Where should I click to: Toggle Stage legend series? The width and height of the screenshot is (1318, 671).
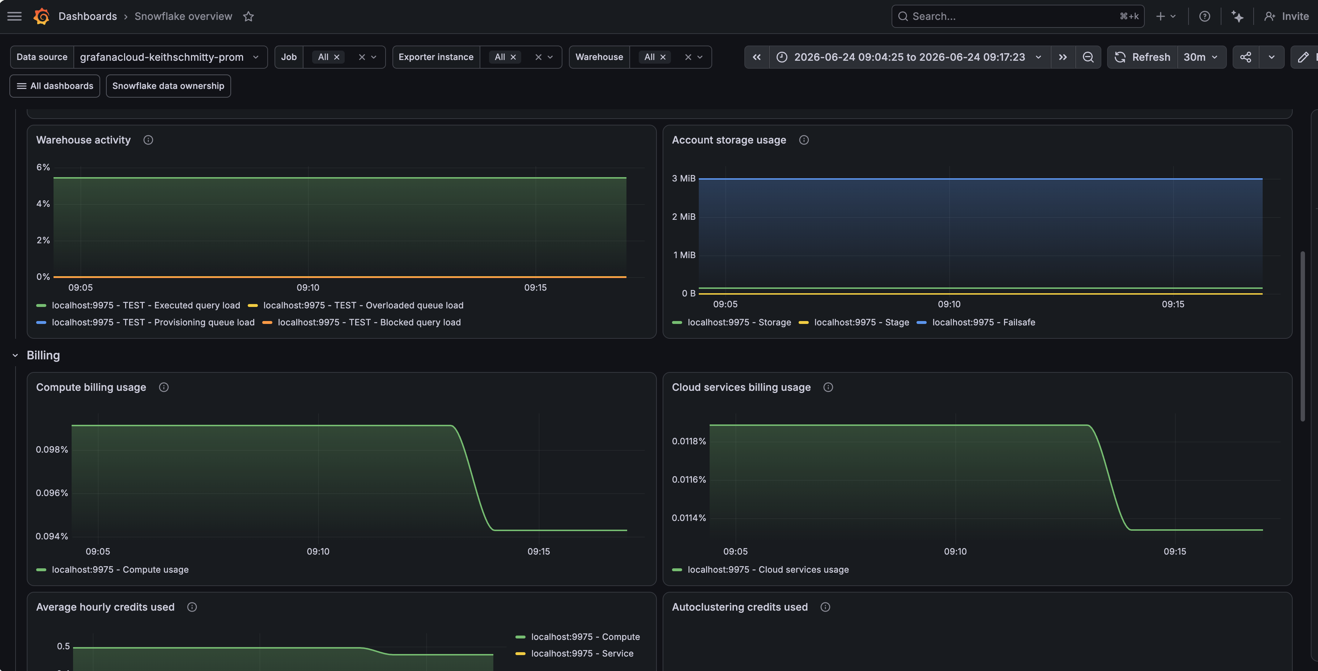(862, 322)
